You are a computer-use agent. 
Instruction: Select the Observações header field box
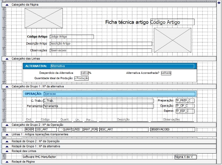[x=101, y=51]
